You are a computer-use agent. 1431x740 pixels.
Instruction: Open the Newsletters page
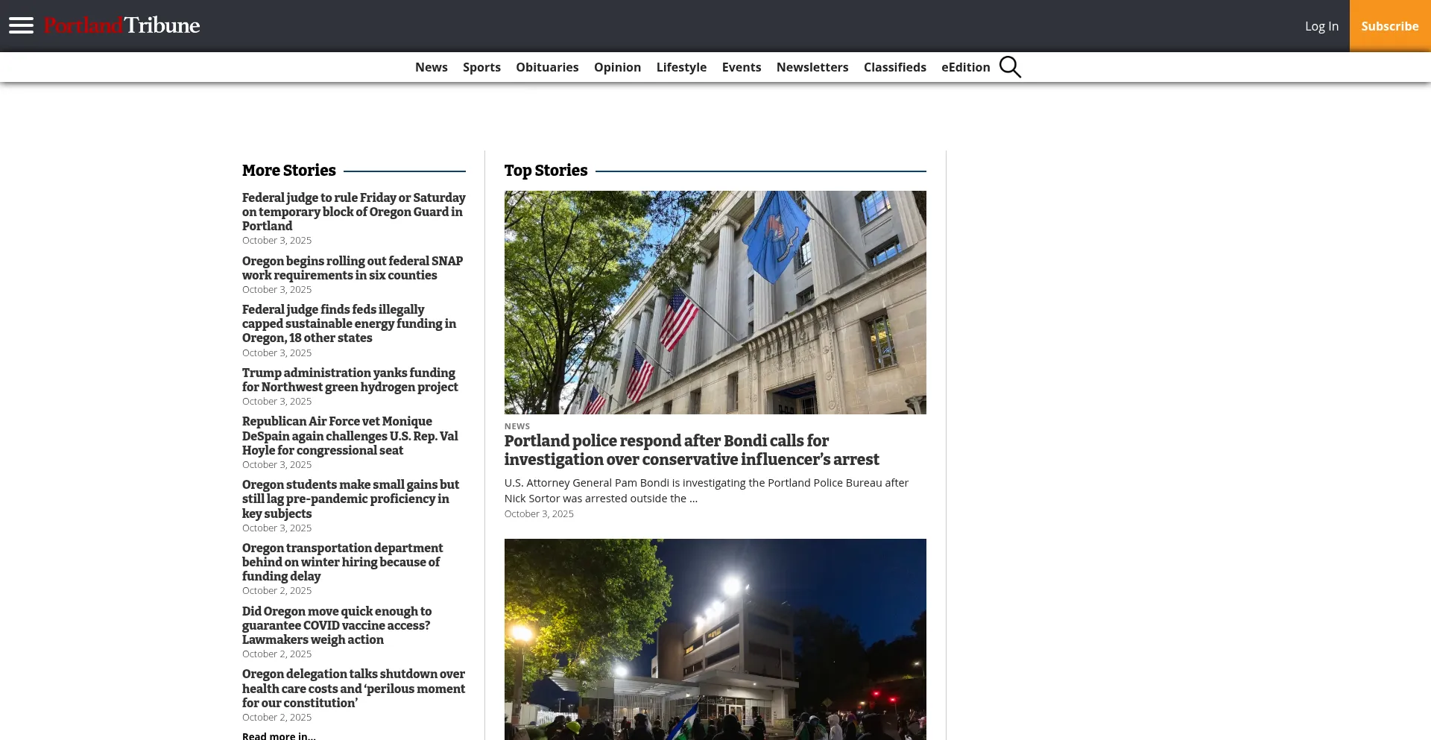tap(812, 67)
